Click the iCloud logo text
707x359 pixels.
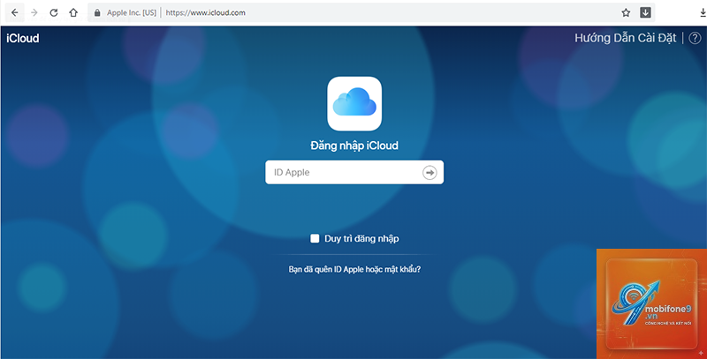tap(23, 38)
